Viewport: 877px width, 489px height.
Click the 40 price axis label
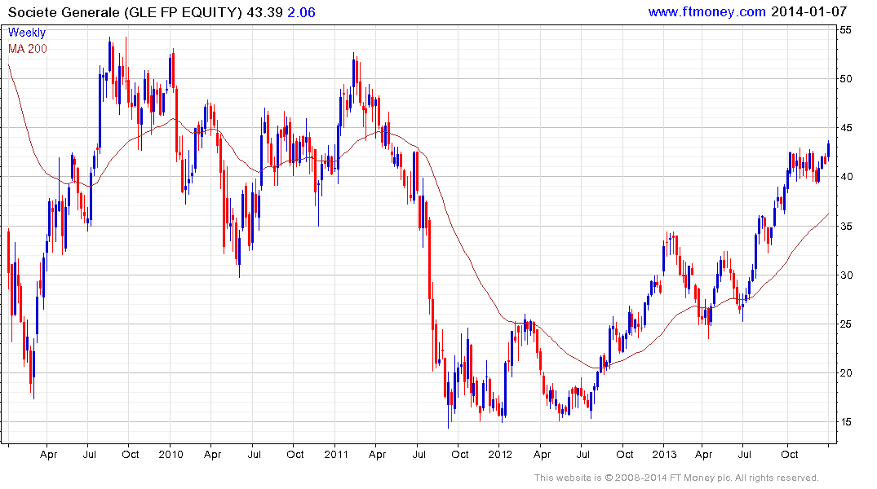[x=846, y=177]
